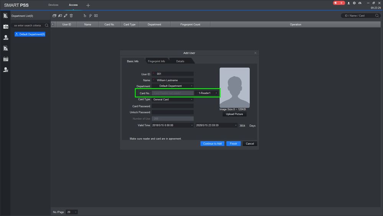Switch to the Fingerprint Info tab
This screenshot has height=216, width=383.
pos(156,61)
